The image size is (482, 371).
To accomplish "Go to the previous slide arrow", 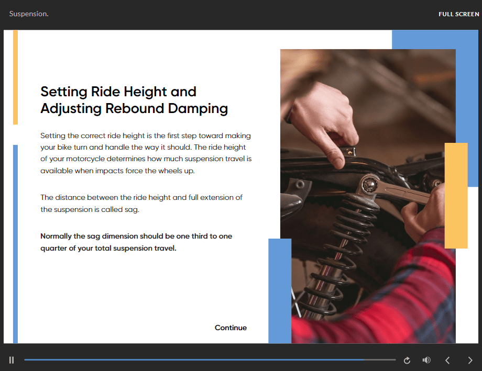I will [447, 360].
